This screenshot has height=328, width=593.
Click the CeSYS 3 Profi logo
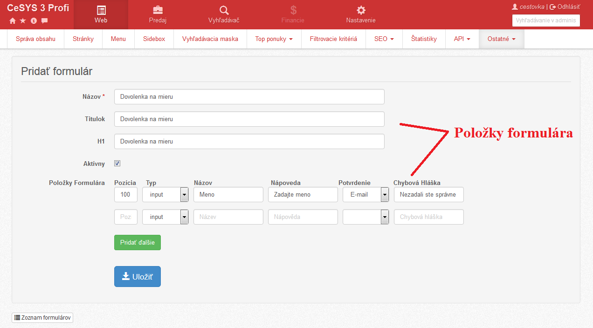pyautogui.click(x=38, y=8)
